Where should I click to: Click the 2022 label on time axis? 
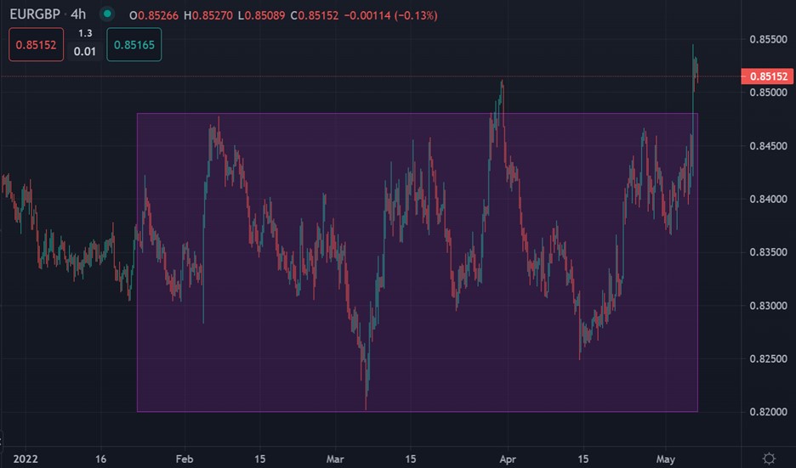pyautogui.click(x=26, y=459)
